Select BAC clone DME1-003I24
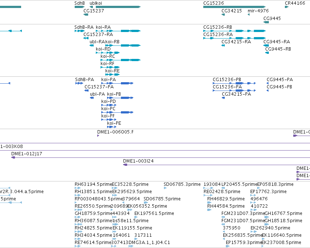Viewport: 310px width, 248px height. point(138,161)
